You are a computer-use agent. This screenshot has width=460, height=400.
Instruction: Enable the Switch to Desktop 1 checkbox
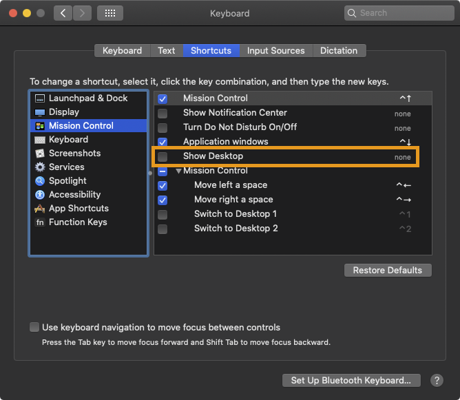coord(163,215)
